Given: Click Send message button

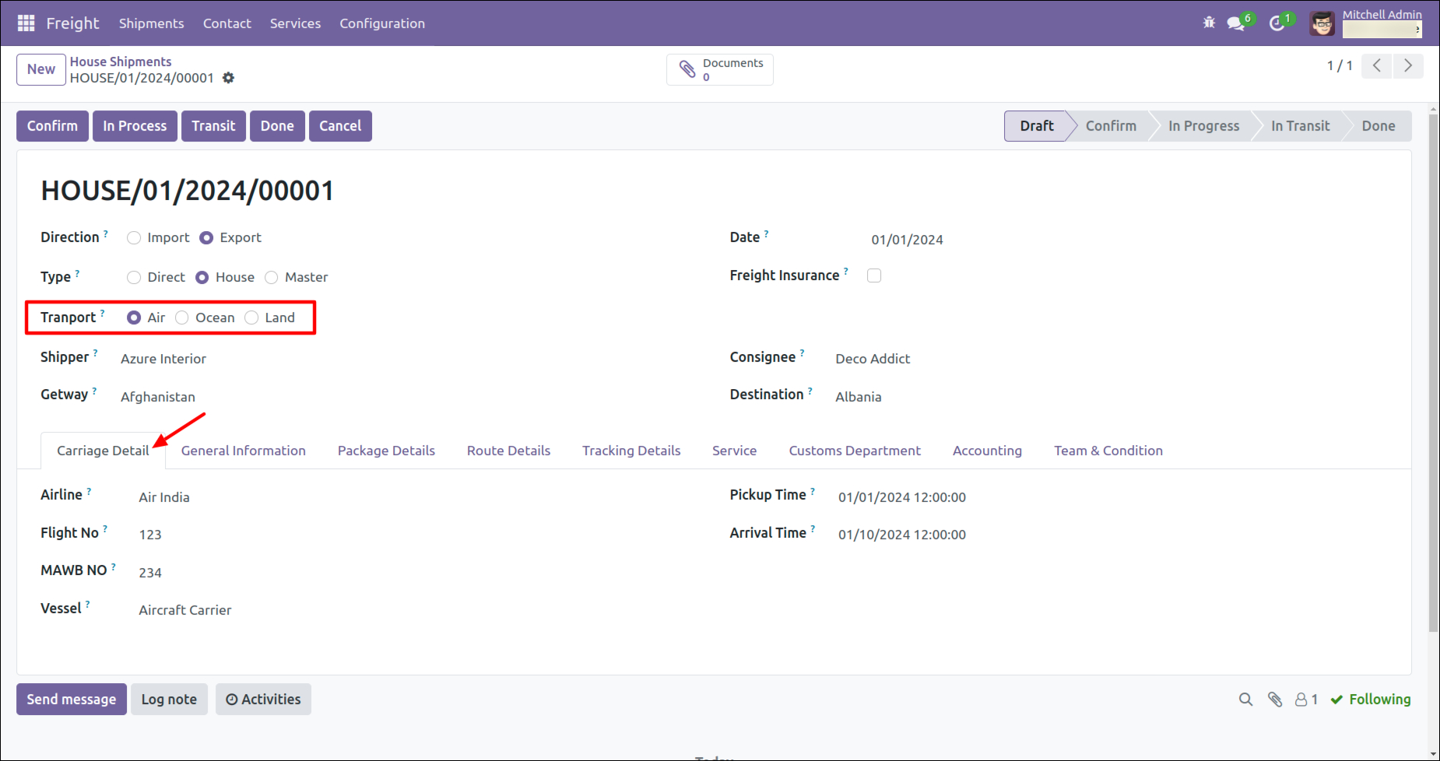Looking at the screenshot, I should pos(72,700).
